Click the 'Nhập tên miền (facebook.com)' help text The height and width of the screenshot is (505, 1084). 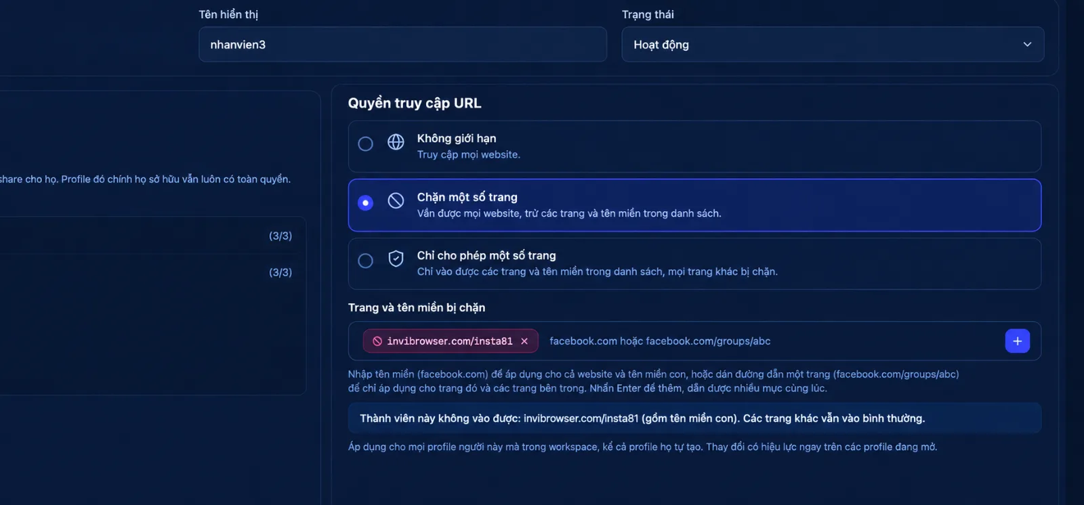653,381
